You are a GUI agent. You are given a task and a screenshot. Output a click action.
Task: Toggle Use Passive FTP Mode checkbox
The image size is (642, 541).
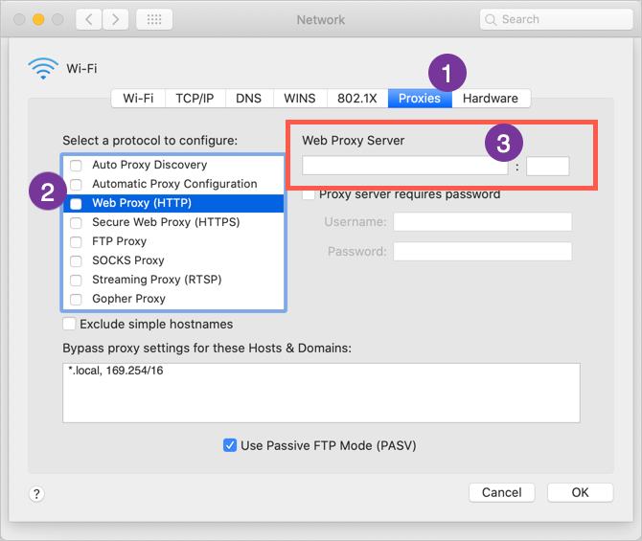pos(230,445)
